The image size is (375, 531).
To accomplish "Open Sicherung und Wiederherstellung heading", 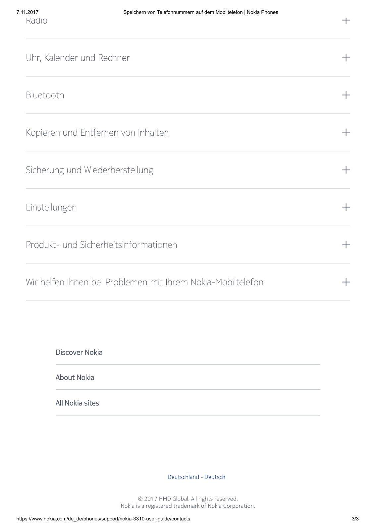I will coord(89,170).
